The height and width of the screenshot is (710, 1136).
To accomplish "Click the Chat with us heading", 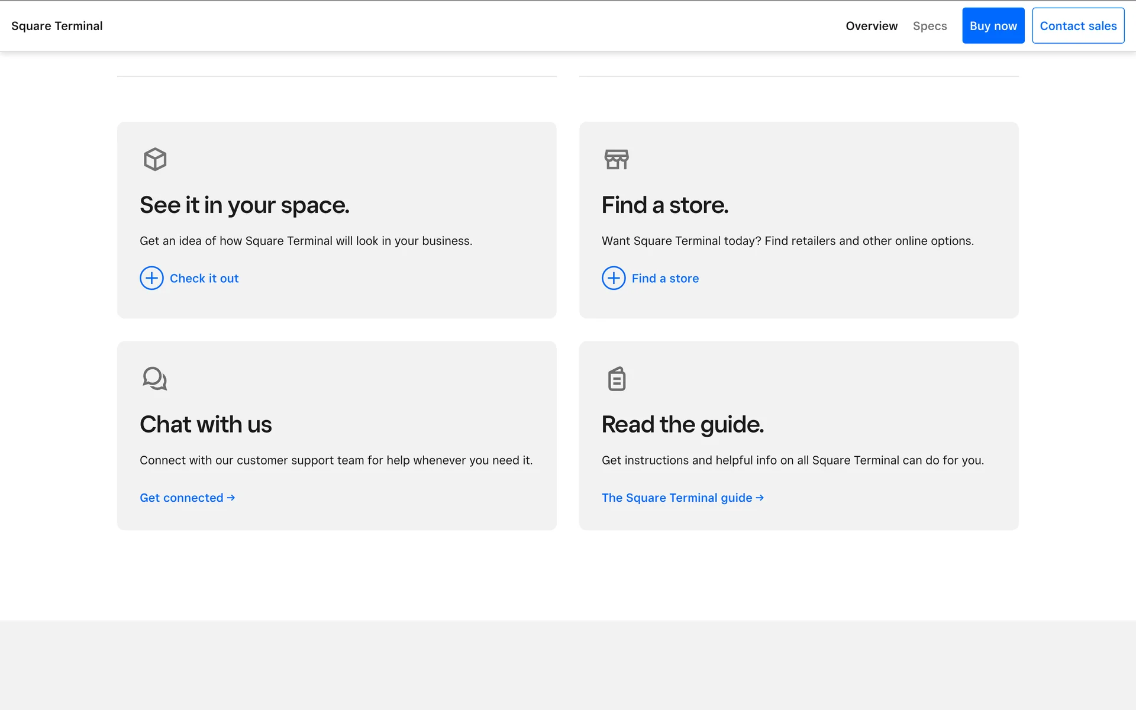I will (x=205, y=425).
